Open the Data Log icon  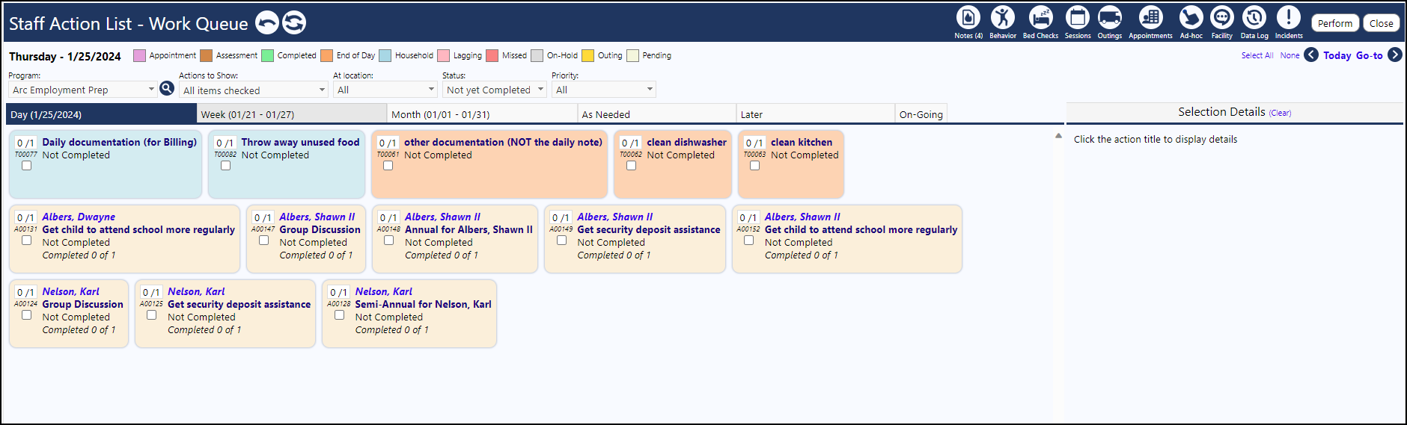point(1254,17)
